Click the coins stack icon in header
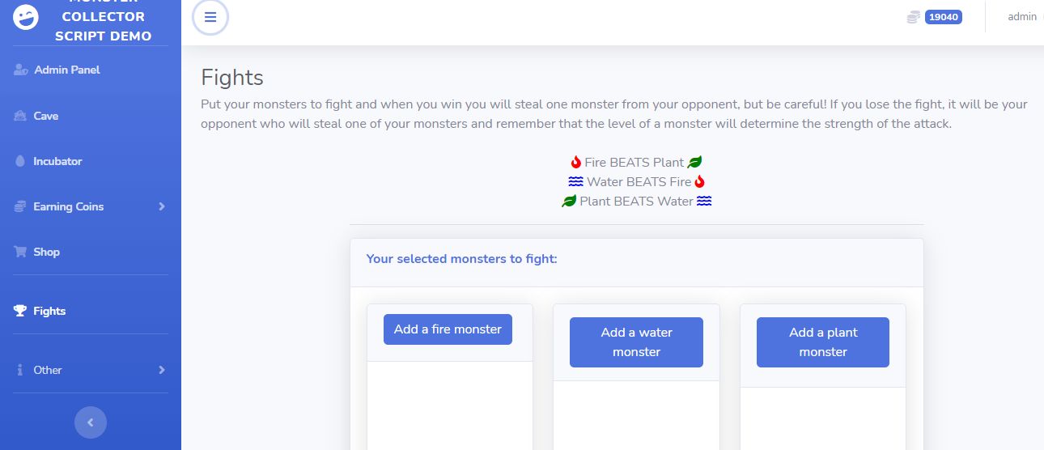This screenshot has width=1044, height=450. tap(915, 17)
